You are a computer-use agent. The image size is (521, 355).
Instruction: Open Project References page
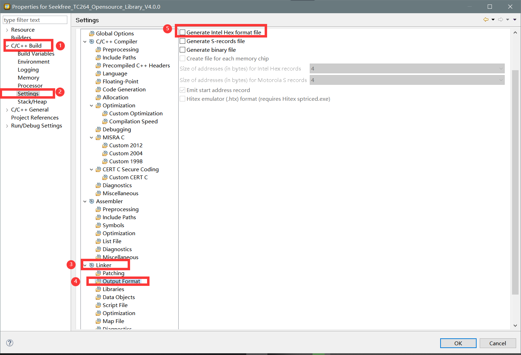[x=35, y=118]
